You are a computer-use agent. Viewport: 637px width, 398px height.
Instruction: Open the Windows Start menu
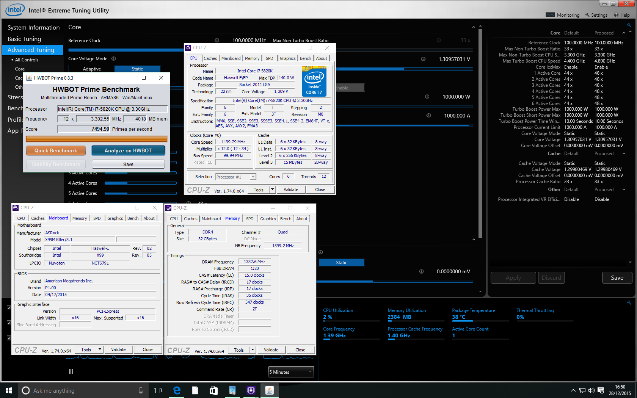pyautogui.click(x=9, y=390)
